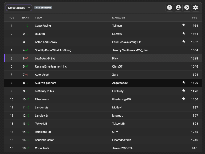Click manager Tallman
This screenshot has height=154, width=205.
tap(117, 26)
